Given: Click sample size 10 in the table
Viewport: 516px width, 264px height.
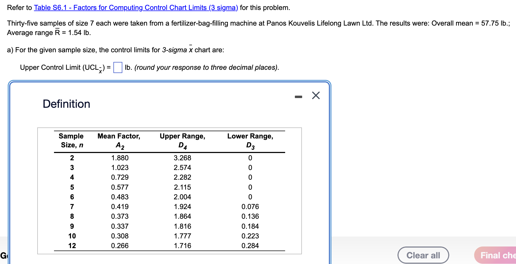Looking at the screenshot, I should (x=72, y=236).
